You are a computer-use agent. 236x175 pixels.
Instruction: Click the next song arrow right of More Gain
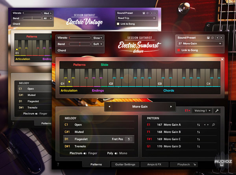tap(171, 106)
